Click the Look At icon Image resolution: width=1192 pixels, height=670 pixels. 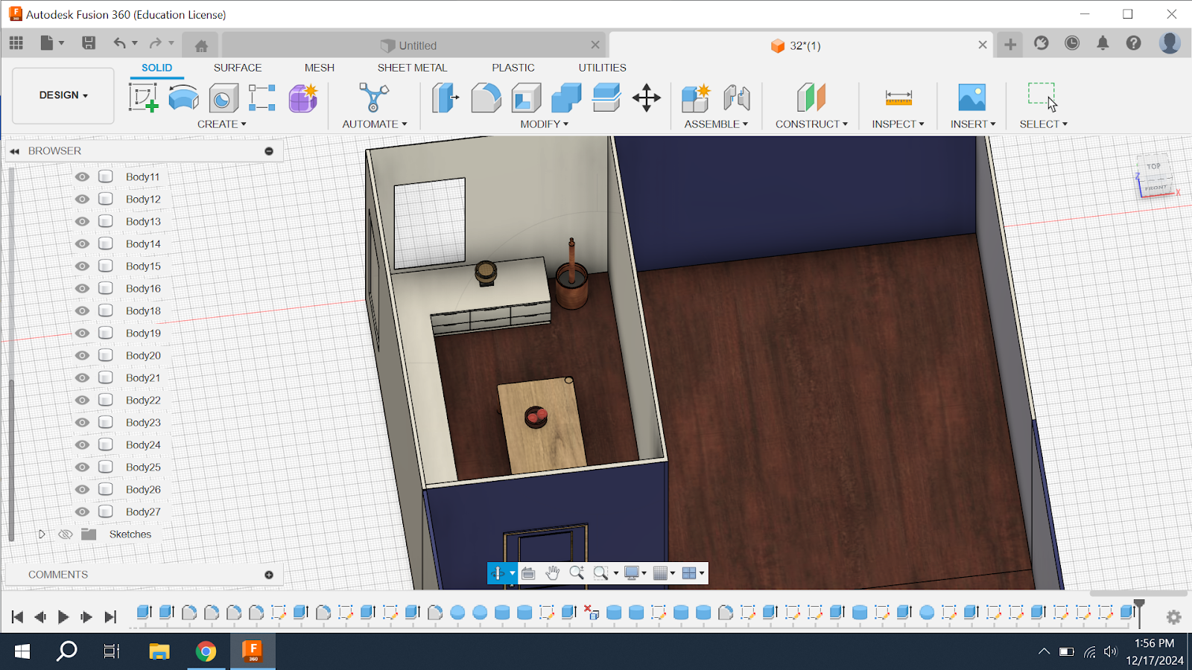point(528,572)
